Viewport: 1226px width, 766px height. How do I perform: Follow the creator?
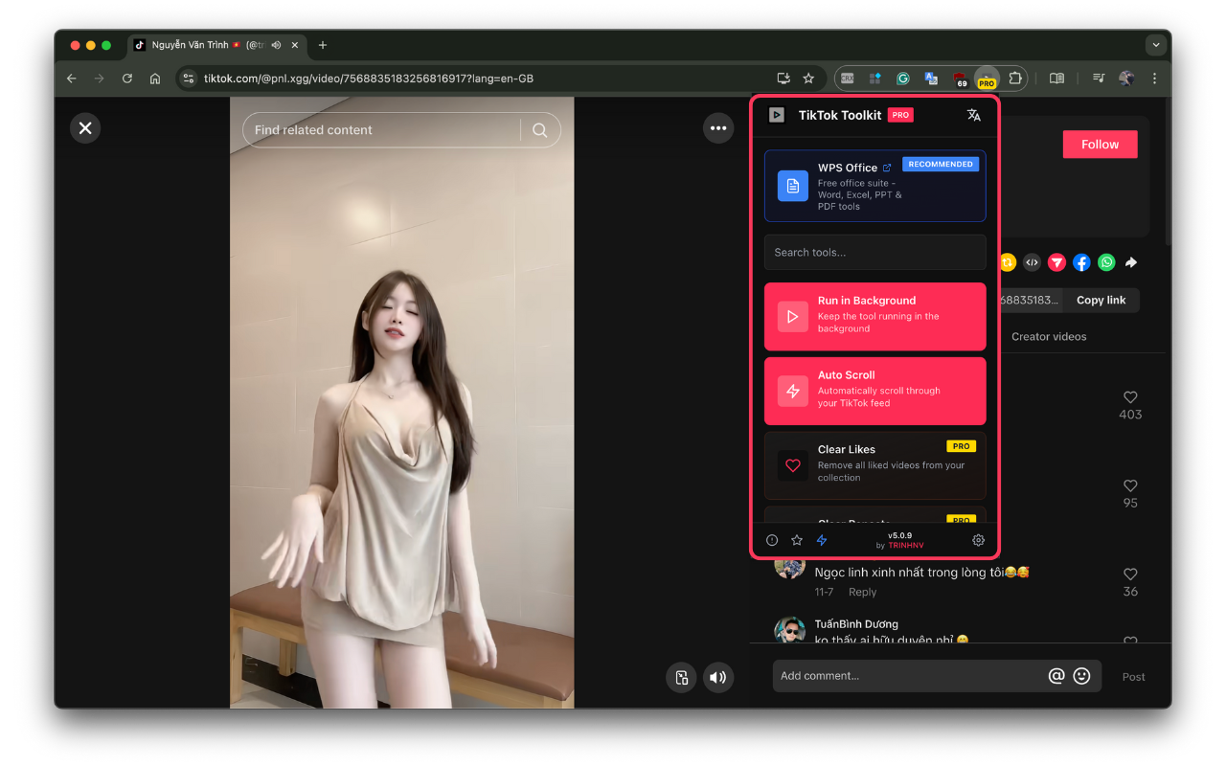pyautogui.click(x=1100, y=145)
